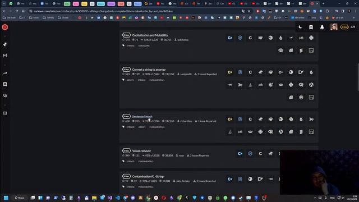Switch to the WhatsApp browser tab
359x202 pixels.
[x=11, y=3]
